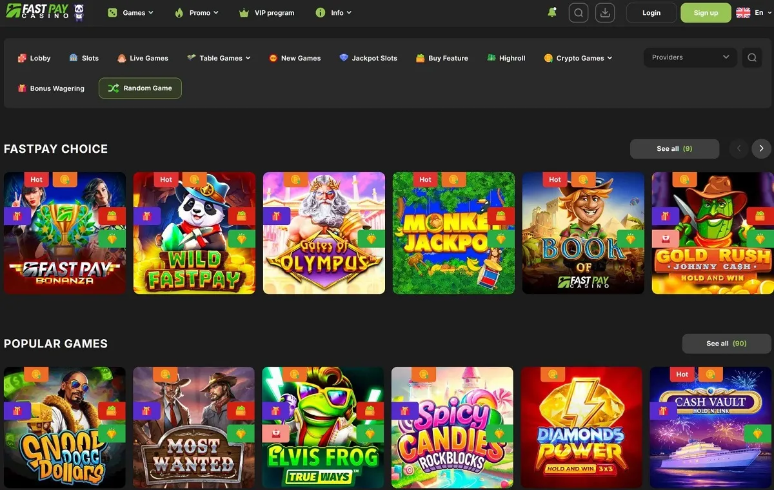Click the panda mascot icon
This screenshot has width=774, height=490.
[x=79, y=13]
